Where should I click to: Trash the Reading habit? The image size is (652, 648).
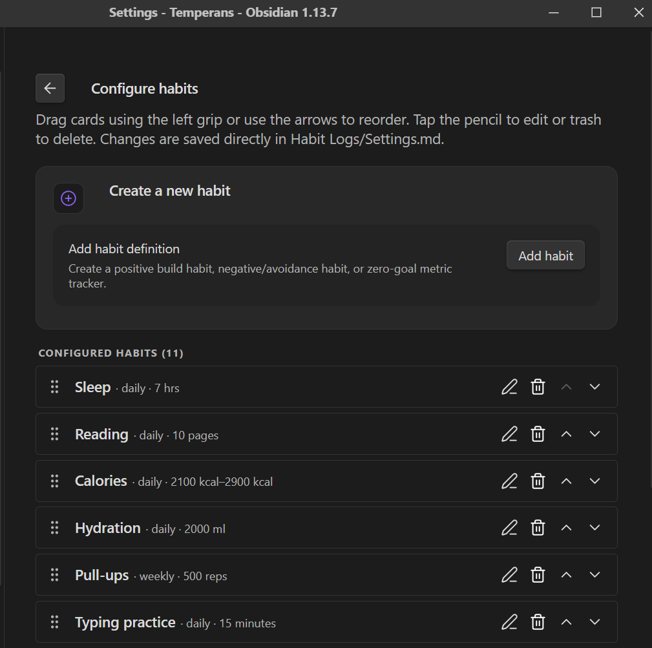coord(538,434)
